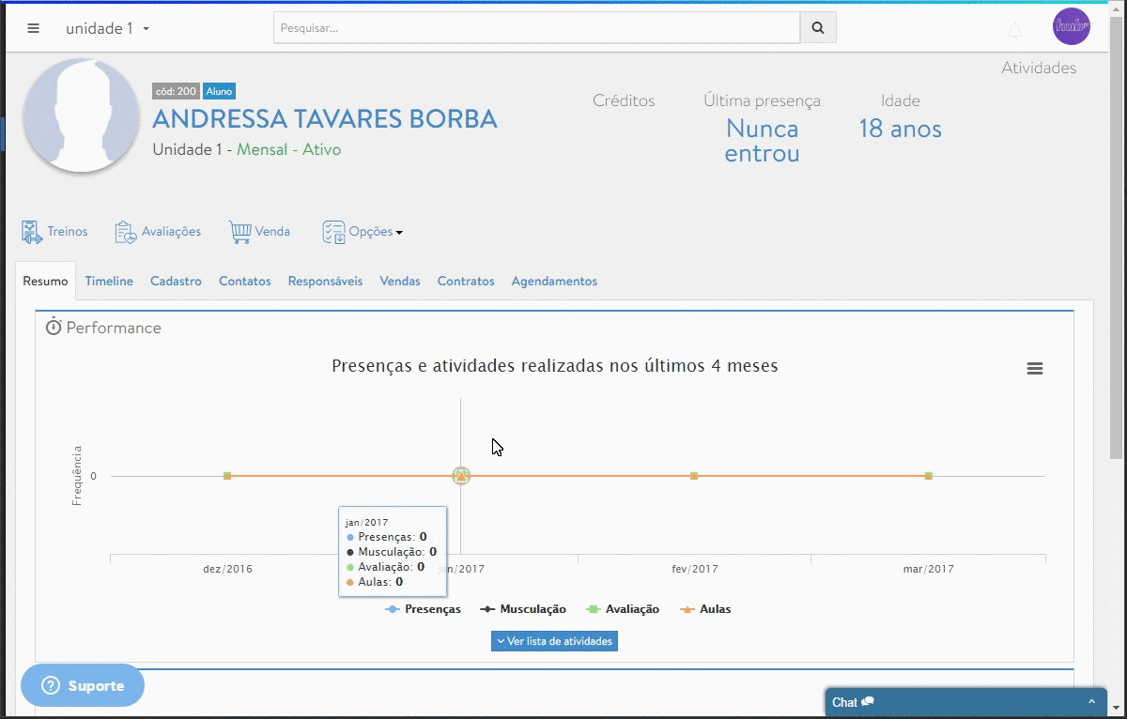Screen dimensions: 1127x719
Task: Open the chart context menu icon
Action: [x=1035, y=369]
